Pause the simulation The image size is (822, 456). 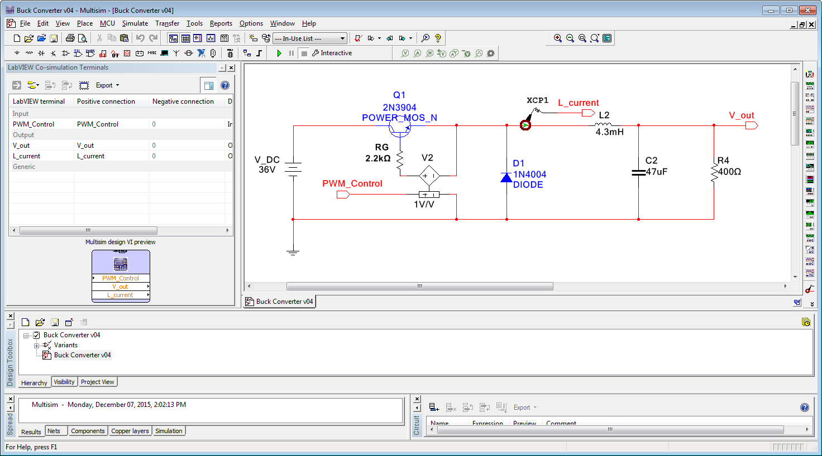click(x=291, y=54)
